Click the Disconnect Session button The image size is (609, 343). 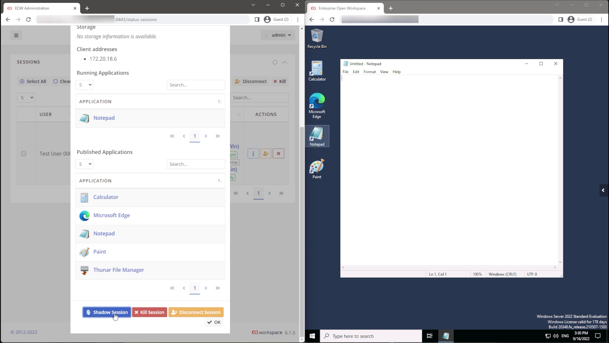tap(196, 313)
